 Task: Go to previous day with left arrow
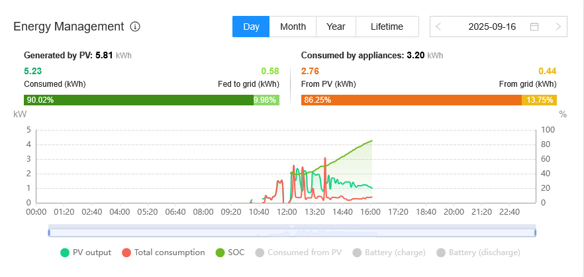tap(439, 27)
